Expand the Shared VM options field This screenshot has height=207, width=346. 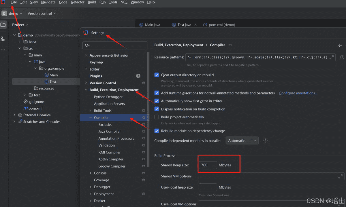[341, 176]
